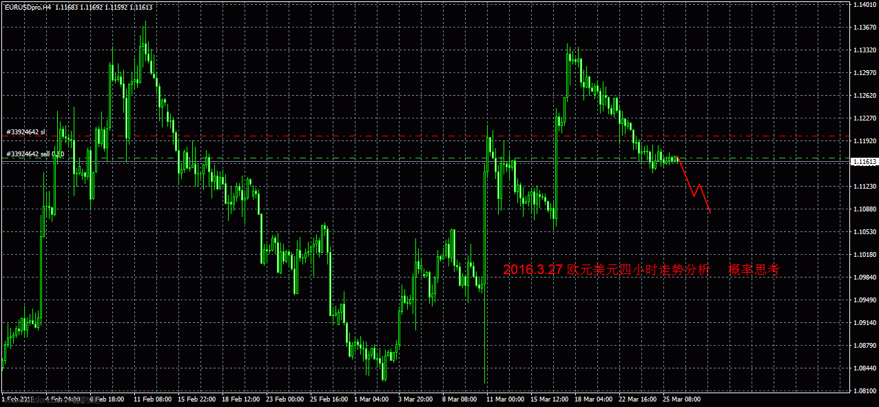The height and width of the screenshot is (407, 879).
Task: Click price axis label 1.13320
Action: pos(866,50)
